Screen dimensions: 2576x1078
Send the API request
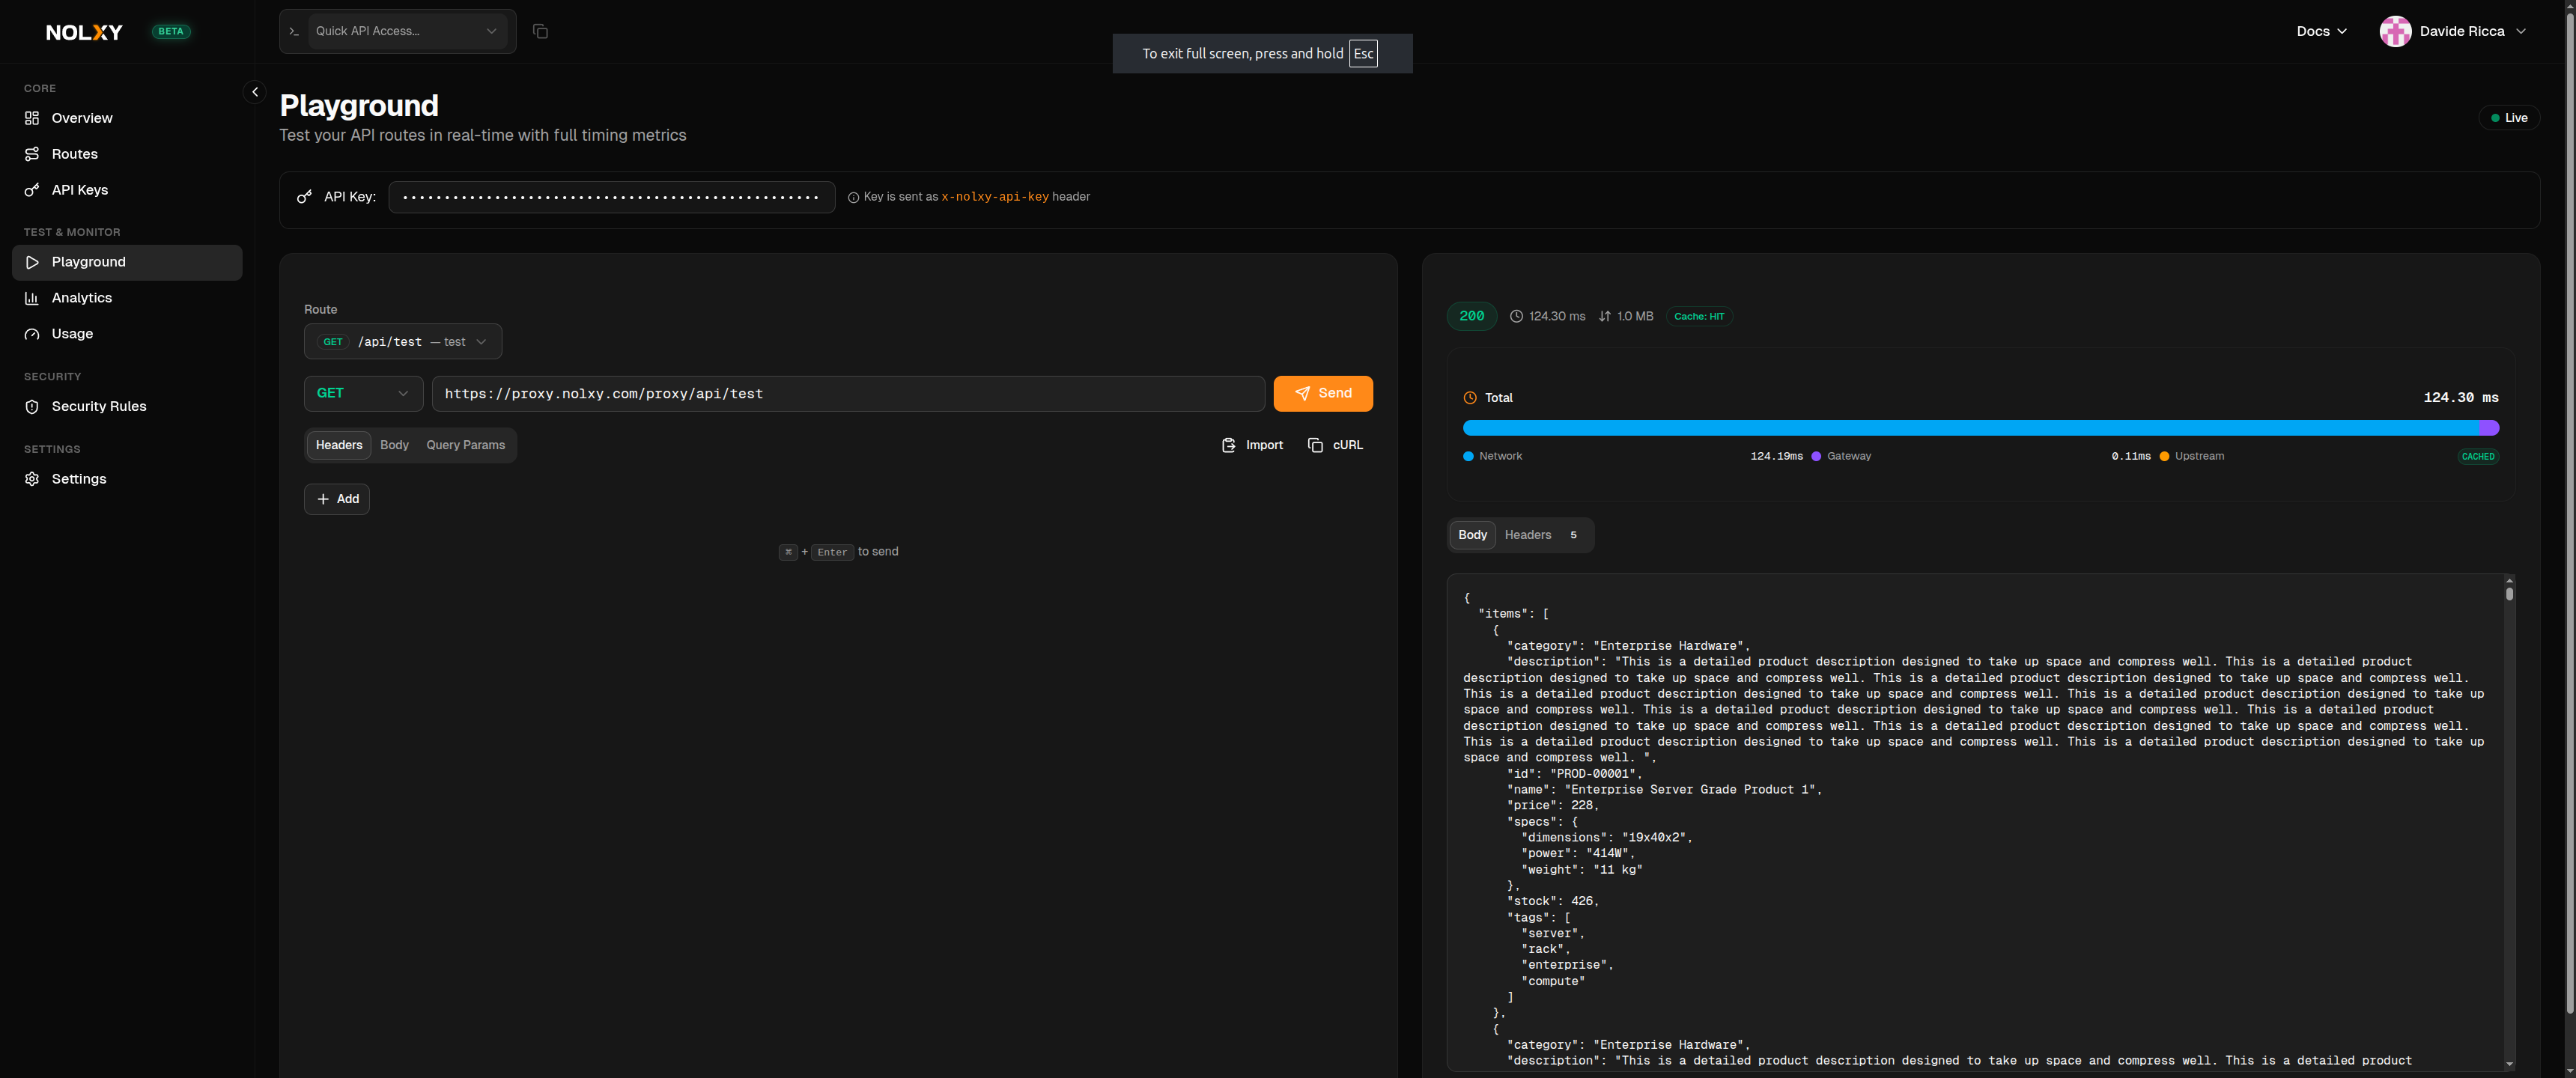click(1323, 393)
